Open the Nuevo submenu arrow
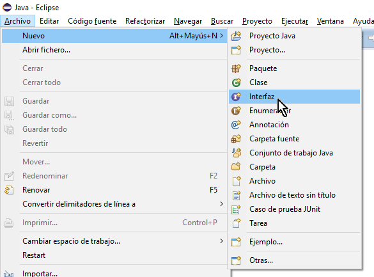 coord(222,36)
